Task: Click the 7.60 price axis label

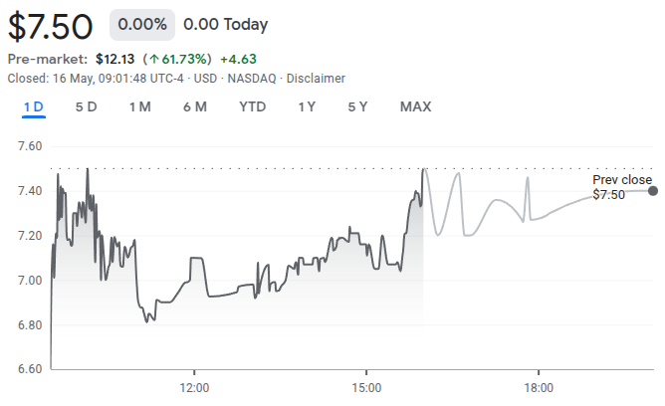Action: click(x=30, y=146)
